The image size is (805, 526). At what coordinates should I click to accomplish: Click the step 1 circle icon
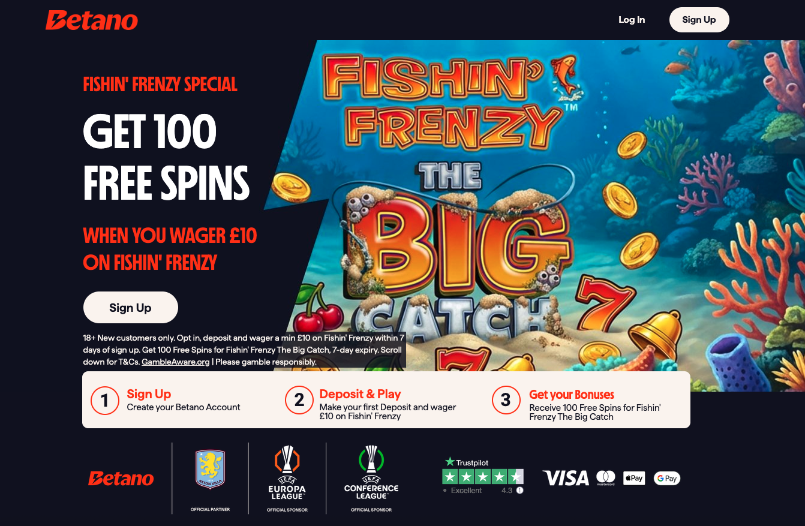[104, 400]
